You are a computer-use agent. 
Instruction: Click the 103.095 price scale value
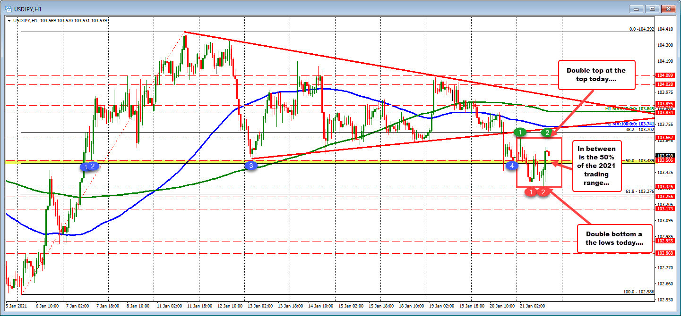pos(665,220)
